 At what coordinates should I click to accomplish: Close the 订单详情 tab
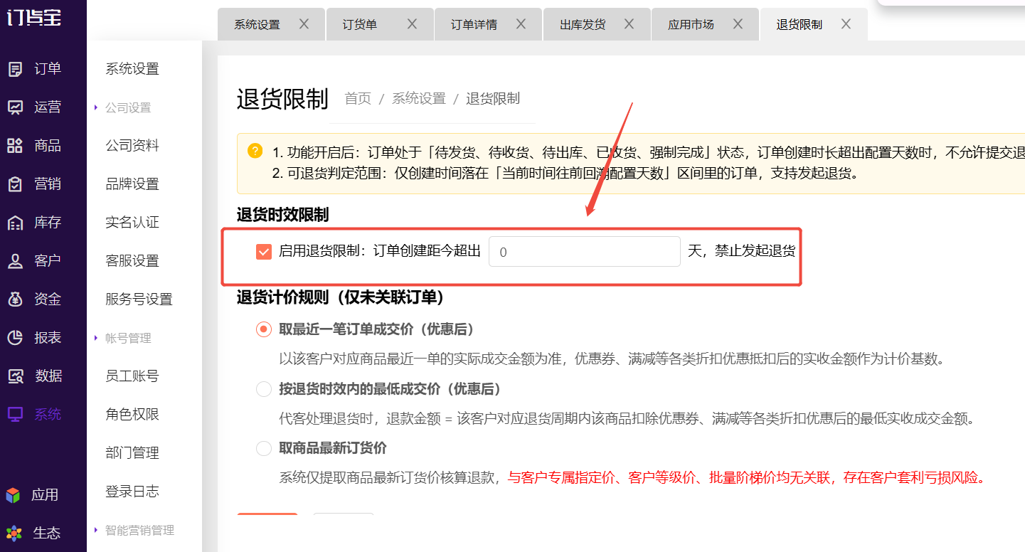click(x=521, y=24)
